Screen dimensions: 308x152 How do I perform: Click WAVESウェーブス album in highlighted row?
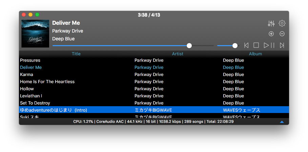pyautogui.click(x=241, y=110)
